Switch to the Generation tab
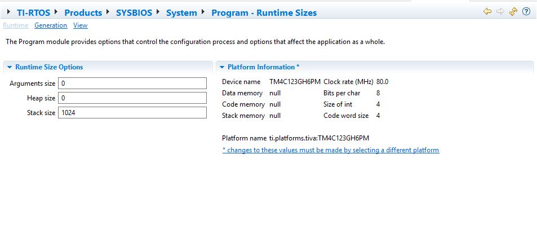Image resolution: width=537 pixels, height=242 pixels. [51, 25]
